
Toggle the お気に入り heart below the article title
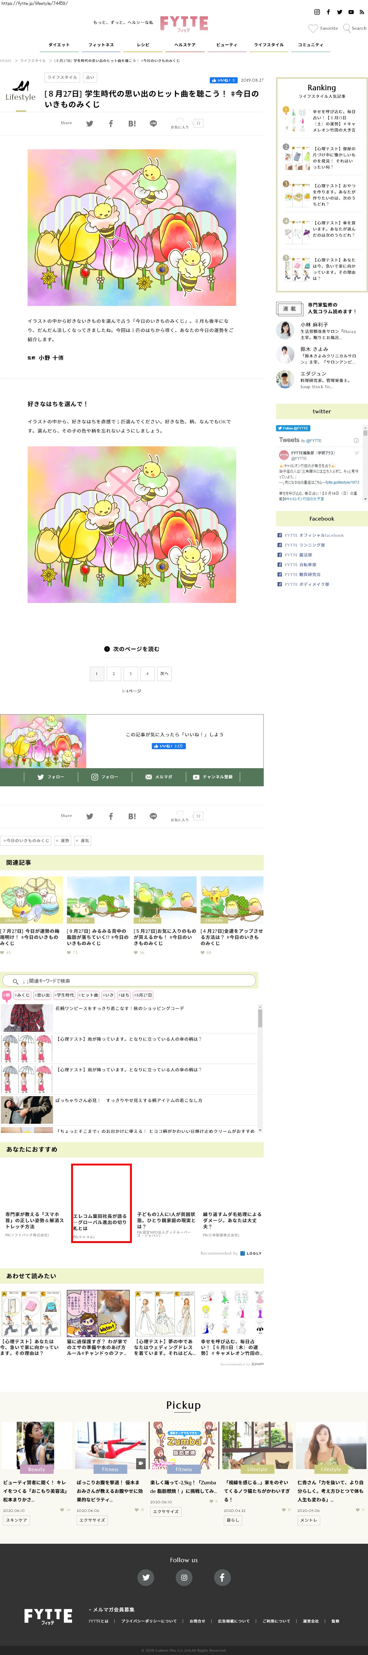(180, 121)
